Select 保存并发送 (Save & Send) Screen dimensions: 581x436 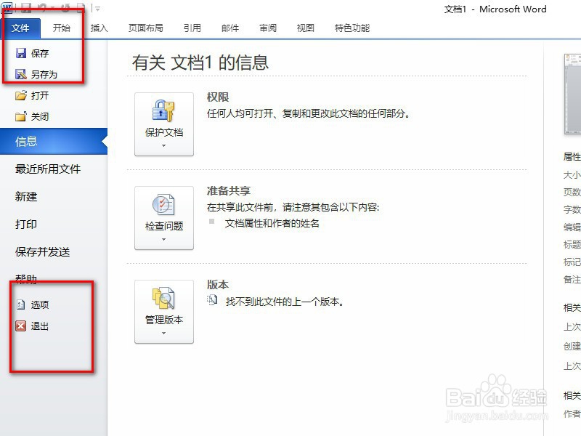pos(42,252)
